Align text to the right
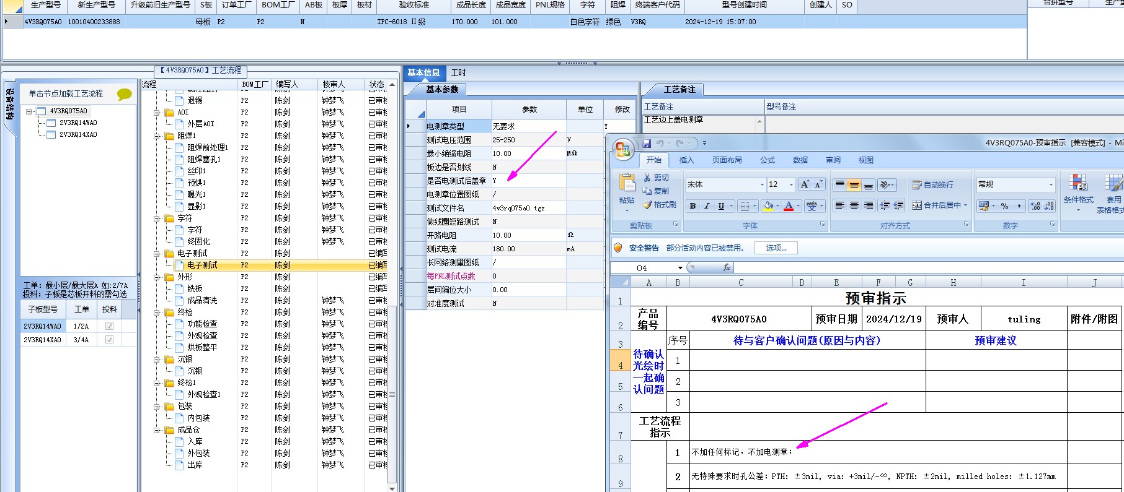This screenshot has height=492, width=1124. tap(869, 205)
